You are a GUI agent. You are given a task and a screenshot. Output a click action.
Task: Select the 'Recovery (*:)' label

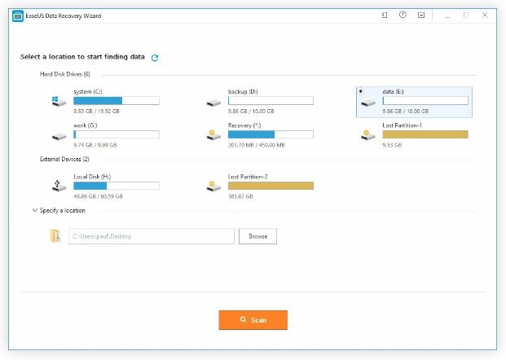(244, 125)
